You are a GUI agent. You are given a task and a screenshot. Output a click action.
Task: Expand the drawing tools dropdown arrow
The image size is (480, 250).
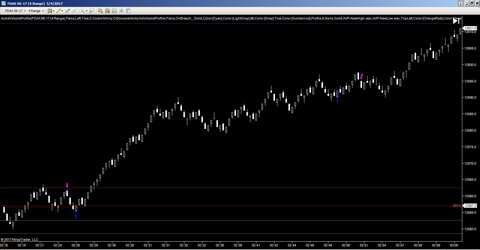pos(62,11)
